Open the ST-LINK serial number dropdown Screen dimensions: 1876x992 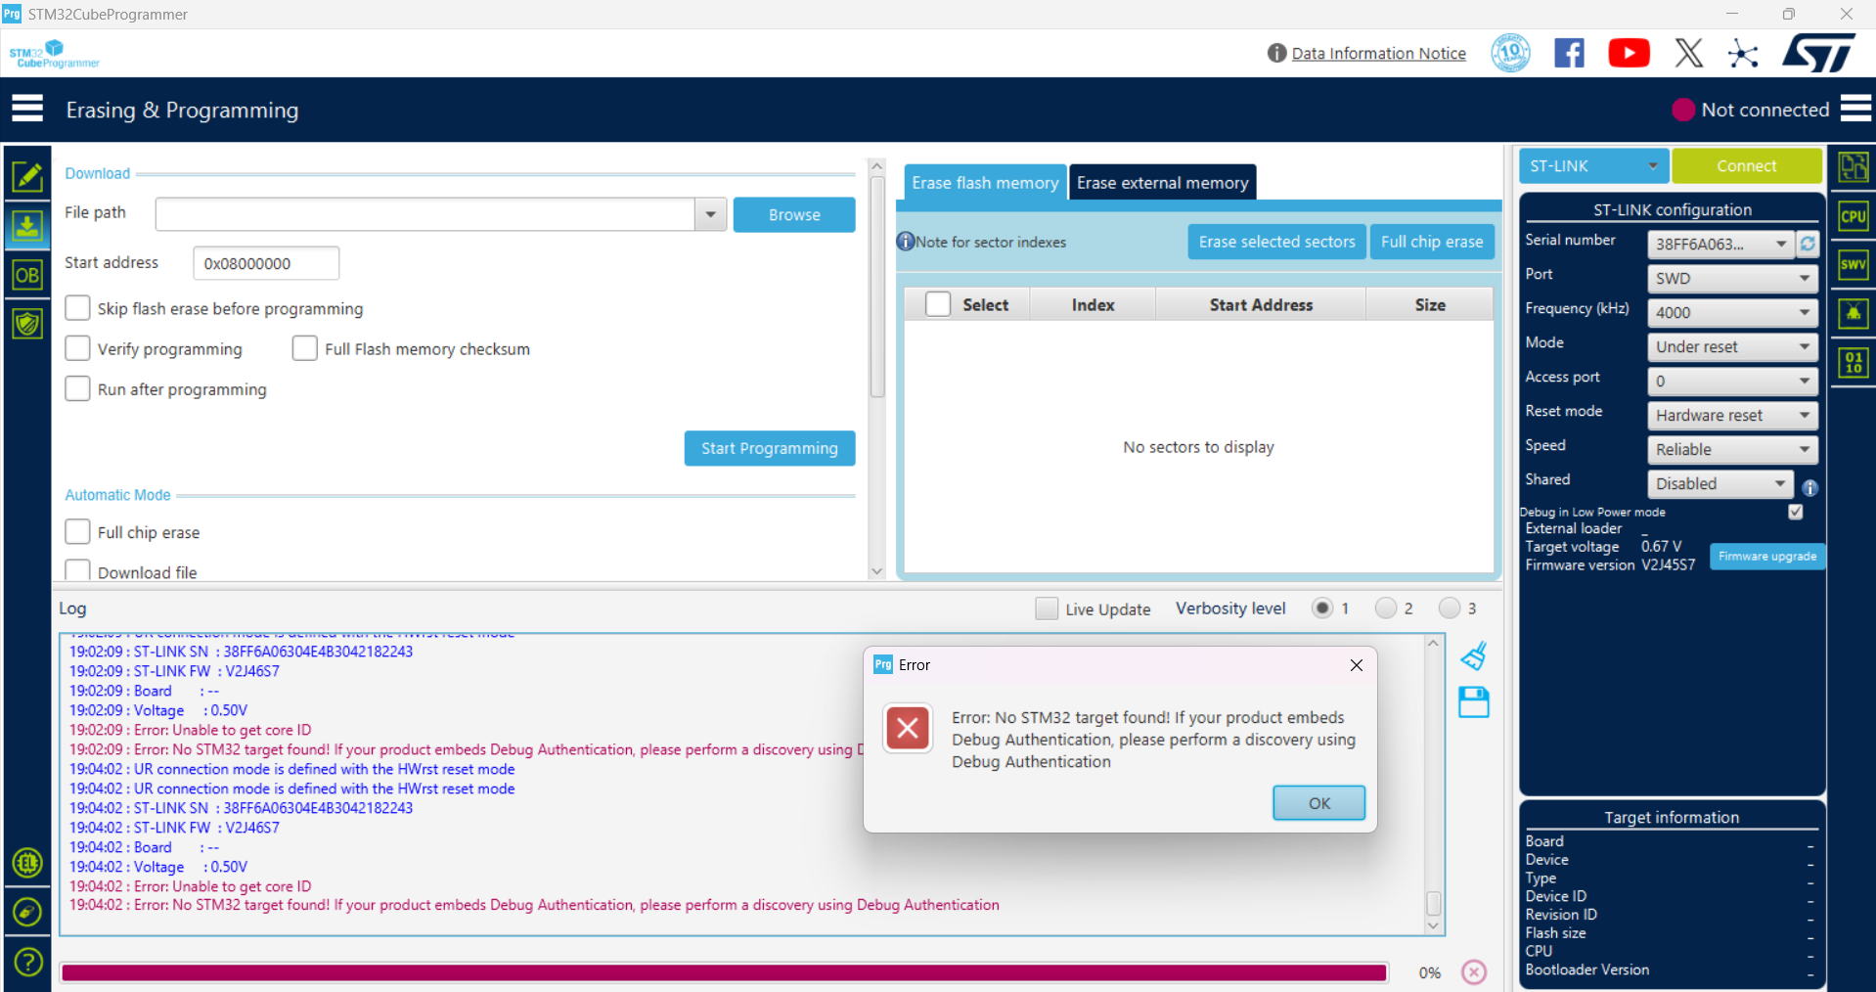(1719, 244)
